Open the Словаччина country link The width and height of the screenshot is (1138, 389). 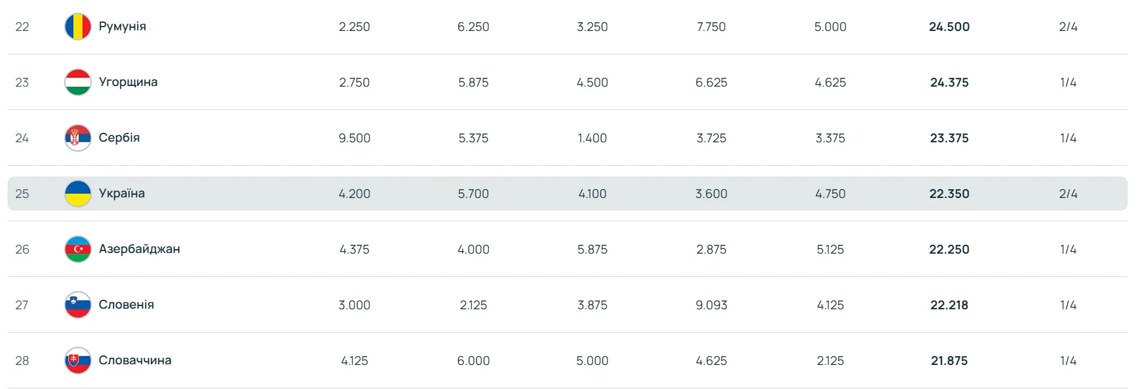click(x=135, y=361)
